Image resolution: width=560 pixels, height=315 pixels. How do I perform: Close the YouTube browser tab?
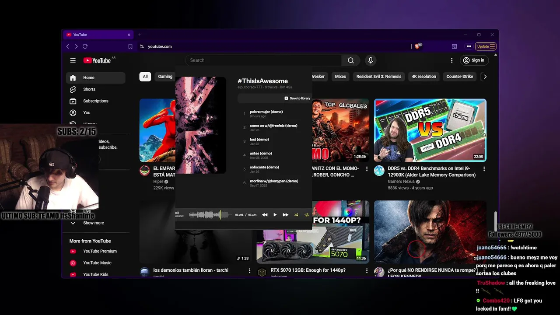point(129,35)
